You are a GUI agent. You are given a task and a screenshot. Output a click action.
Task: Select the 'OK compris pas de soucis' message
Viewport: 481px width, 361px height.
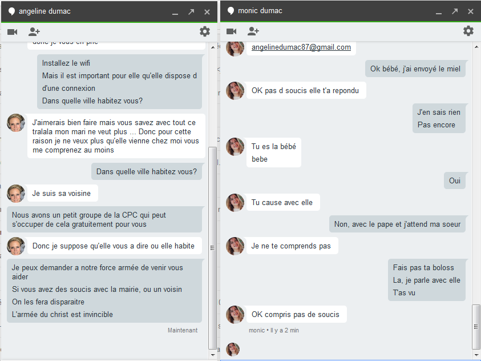coord(296,315)
